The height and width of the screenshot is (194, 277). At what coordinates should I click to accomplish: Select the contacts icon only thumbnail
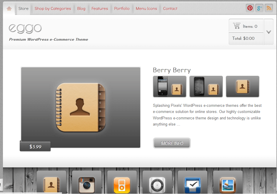point(243,86)
